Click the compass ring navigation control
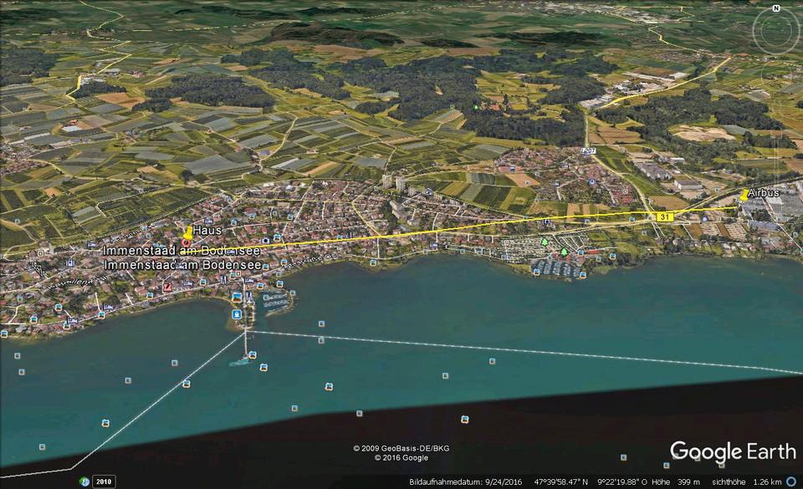The image size is (803, 489). (x=775, y=30)
